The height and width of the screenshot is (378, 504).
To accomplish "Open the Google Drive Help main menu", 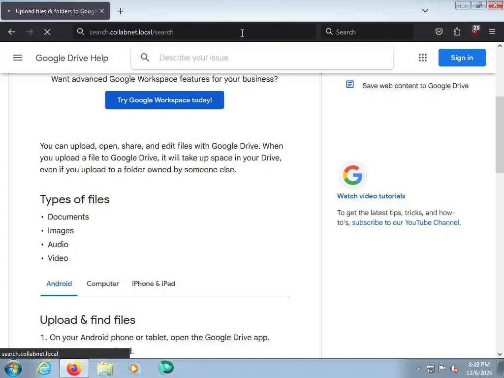I will (18, 58).
